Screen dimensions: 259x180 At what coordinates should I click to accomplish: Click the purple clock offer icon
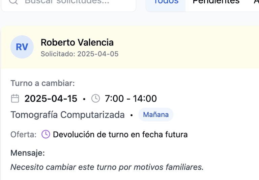(46, 135)
